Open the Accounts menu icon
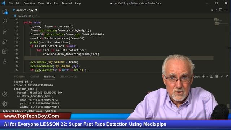Viewport: 231px width, 130px height. pos(5,94)
